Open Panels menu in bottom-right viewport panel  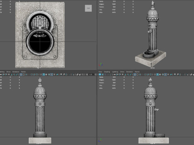coord(137,72)
